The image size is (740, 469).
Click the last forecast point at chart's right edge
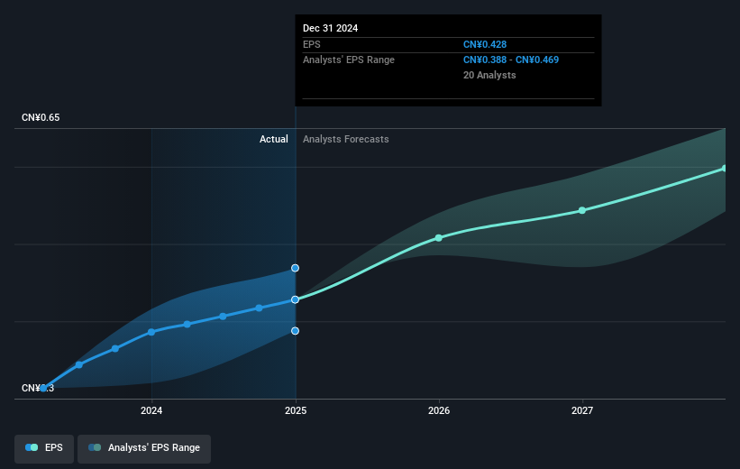pos(725,168)
